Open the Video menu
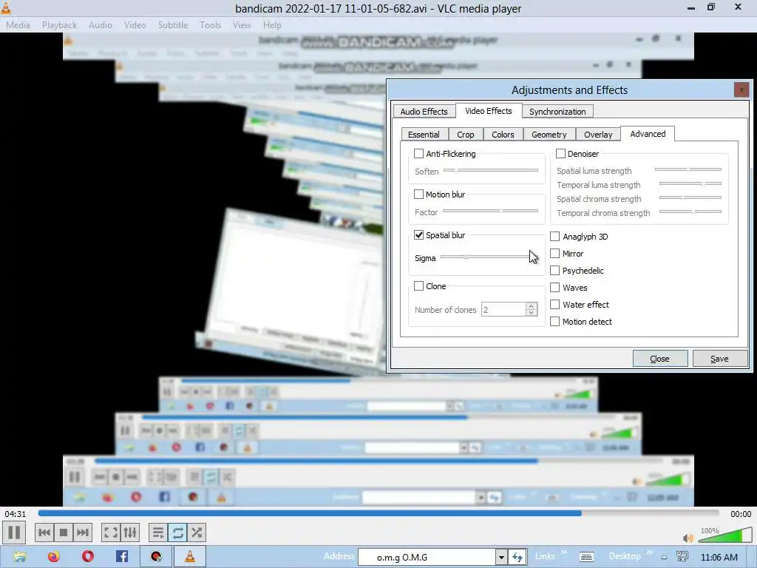757x568 pixels. [135, 25]
